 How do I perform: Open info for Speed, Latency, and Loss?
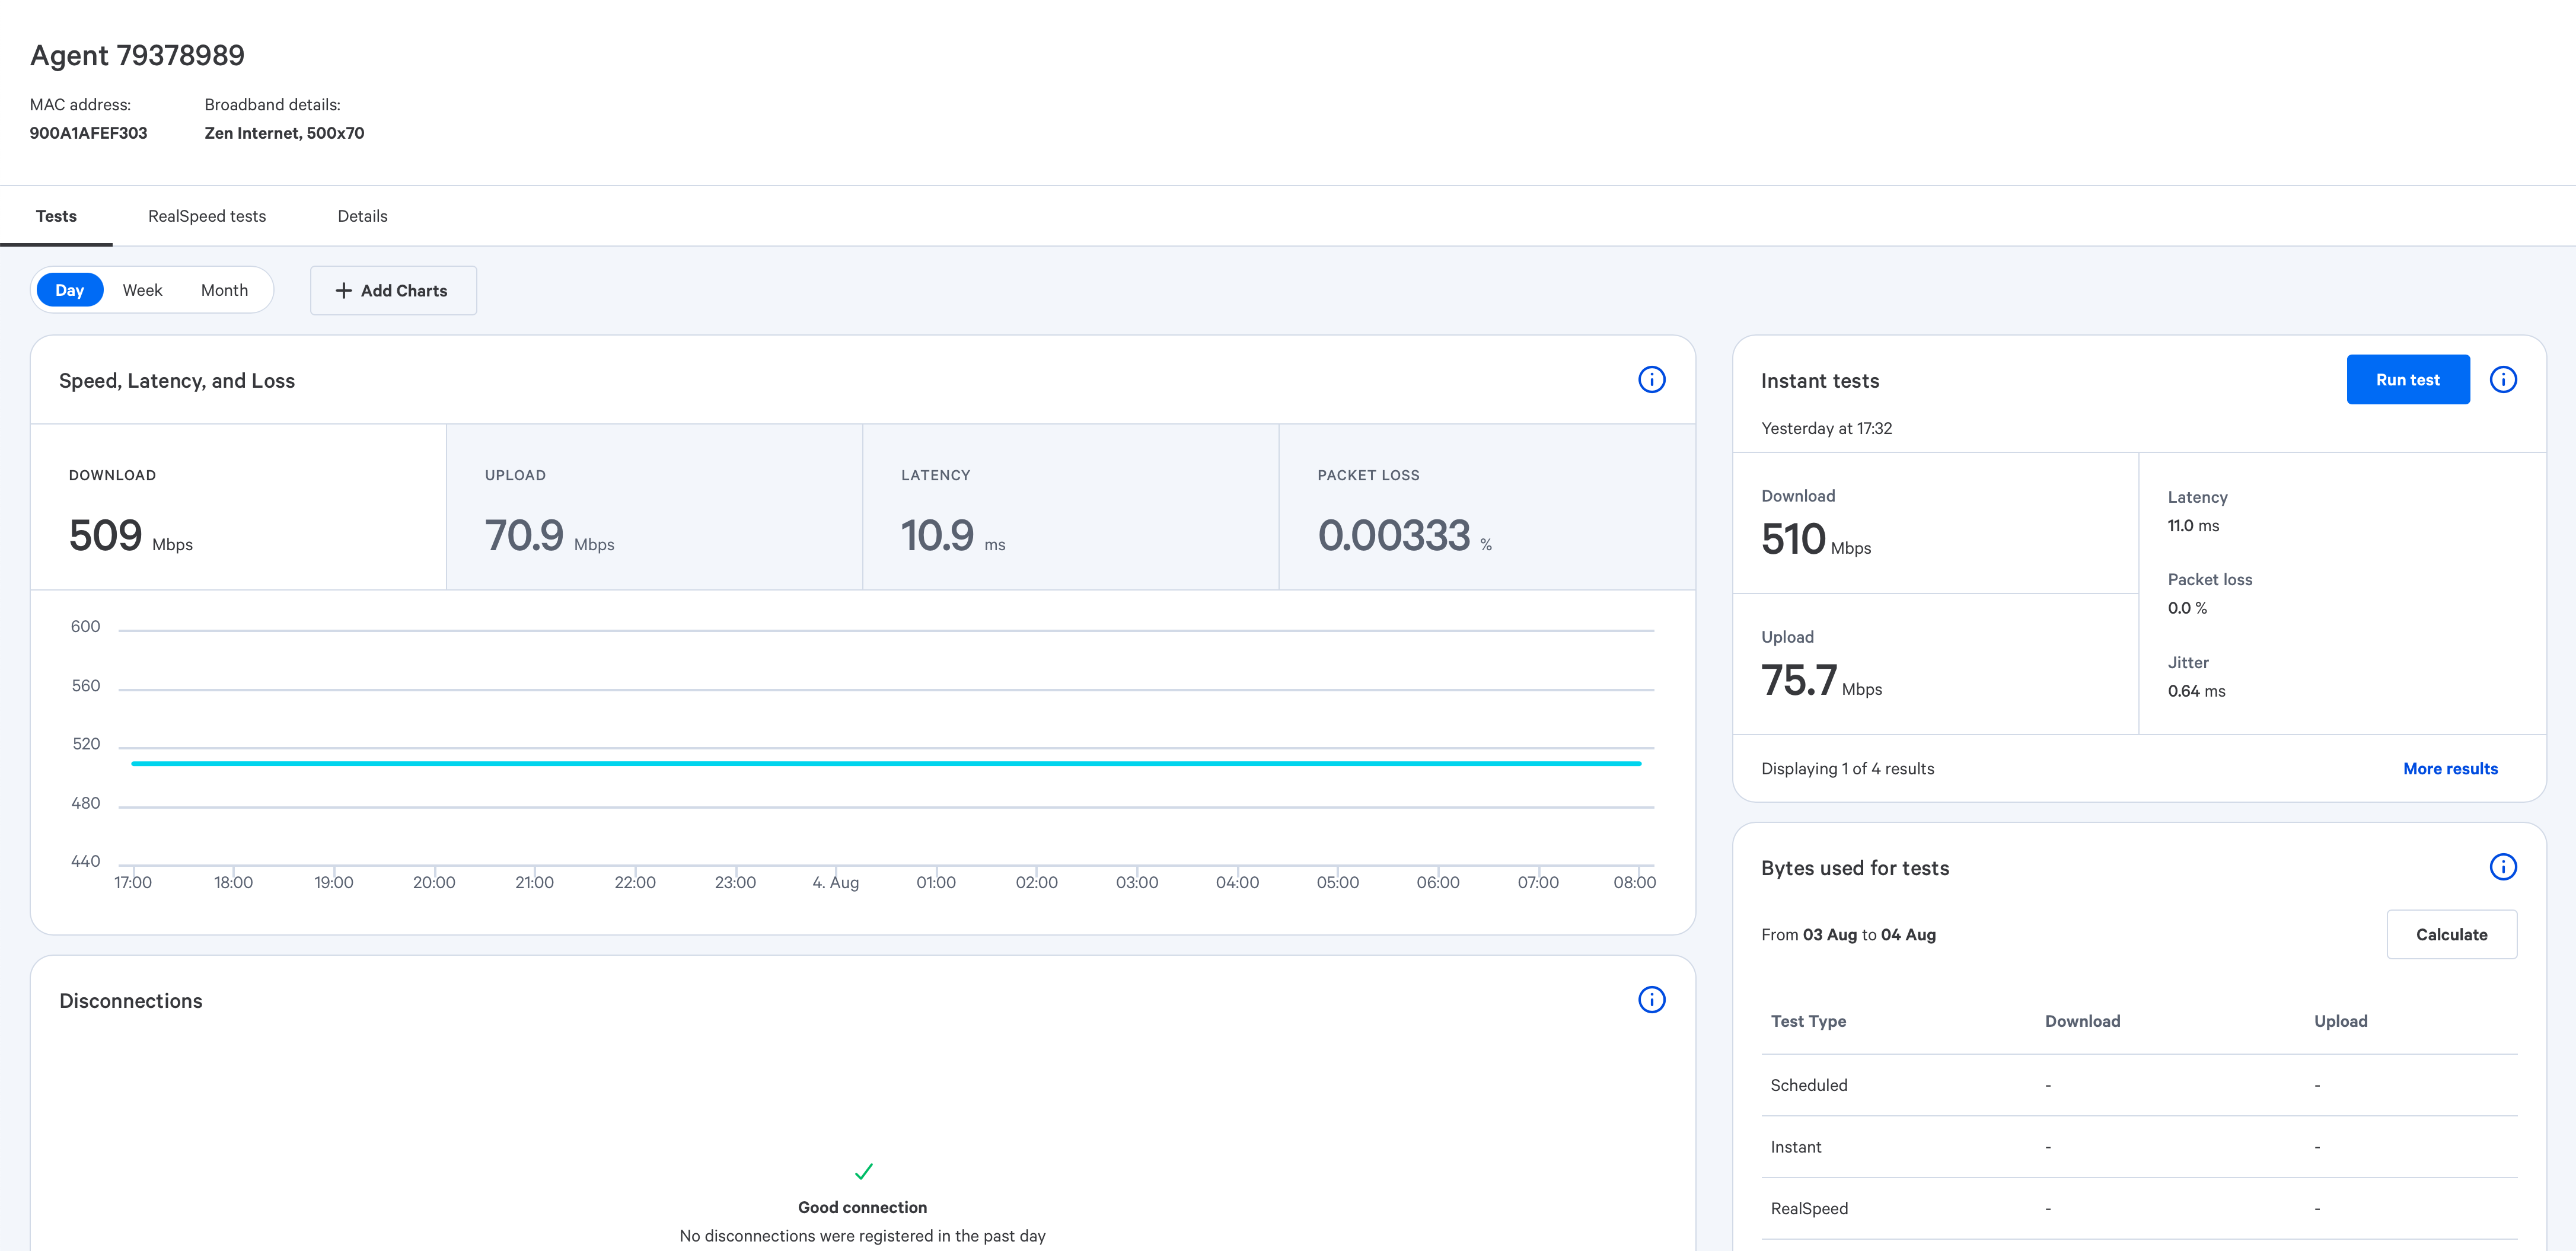1651,380
